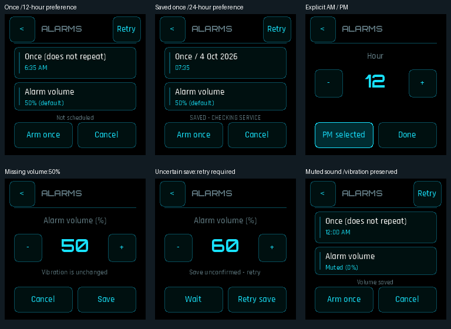Decrease alarm volume from 50
Viewport: 451px width, 329px height.
coord(28,248)
